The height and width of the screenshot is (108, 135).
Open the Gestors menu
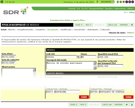[109, 9]
